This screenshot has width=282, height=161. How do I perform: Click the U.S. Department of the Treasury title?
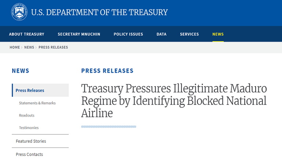[99, 12]
